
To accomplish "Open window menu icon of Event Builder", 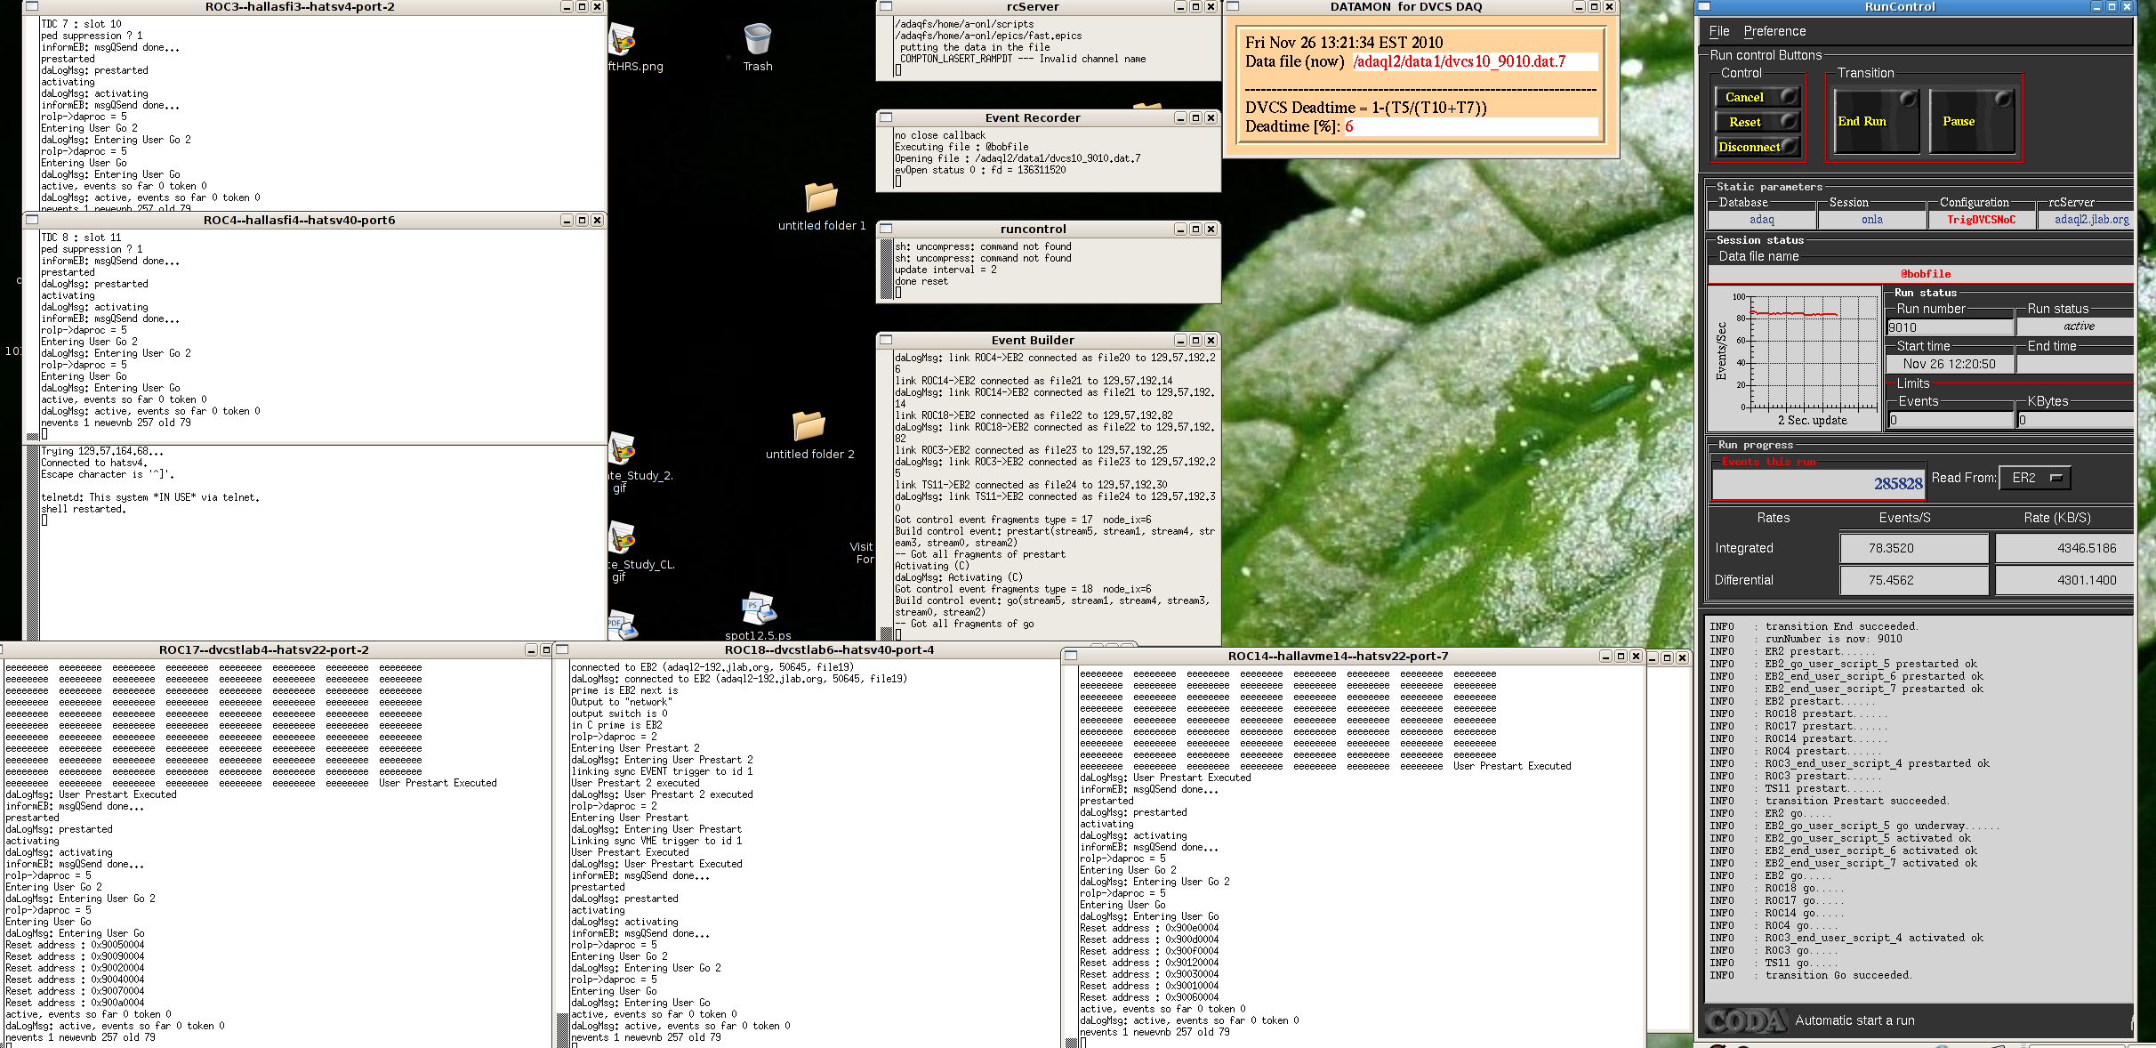I will (886, 340).
